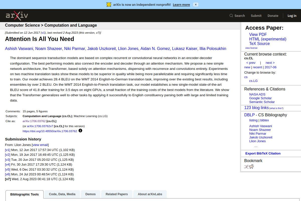Open author Noam Shazeer in author line
This screenshot has width=301, height=201.
(x=49, y=48)
